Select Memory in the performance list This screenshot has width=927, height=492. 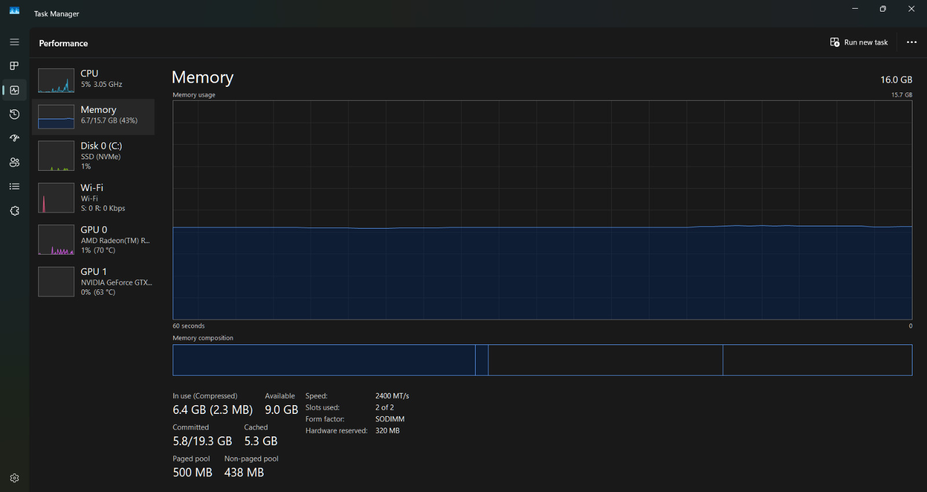click(x=93, y=116)
